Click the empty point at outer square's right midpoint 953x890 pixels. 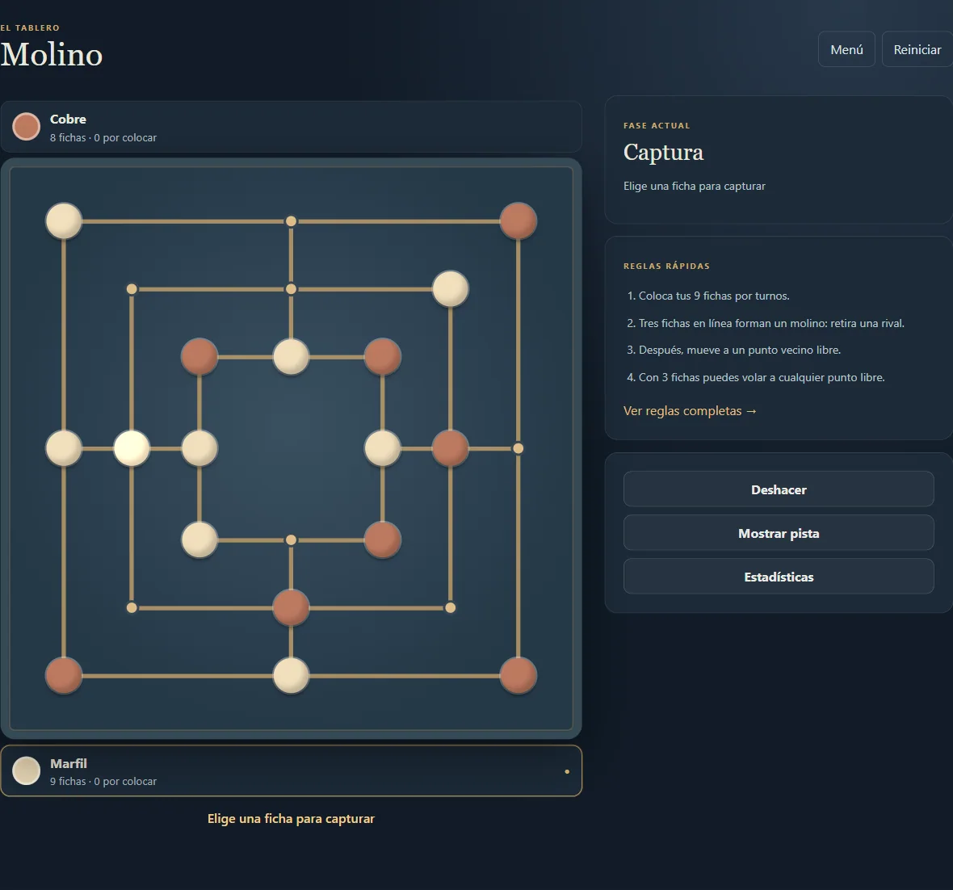(x=518, y=449)
